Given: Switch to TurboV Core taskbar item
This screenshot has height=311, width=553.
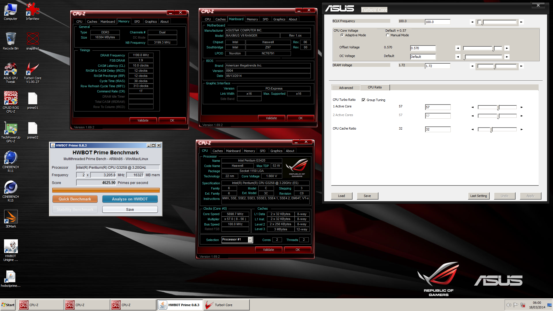Looking at the screenshot, I should (x=226, y=305).
